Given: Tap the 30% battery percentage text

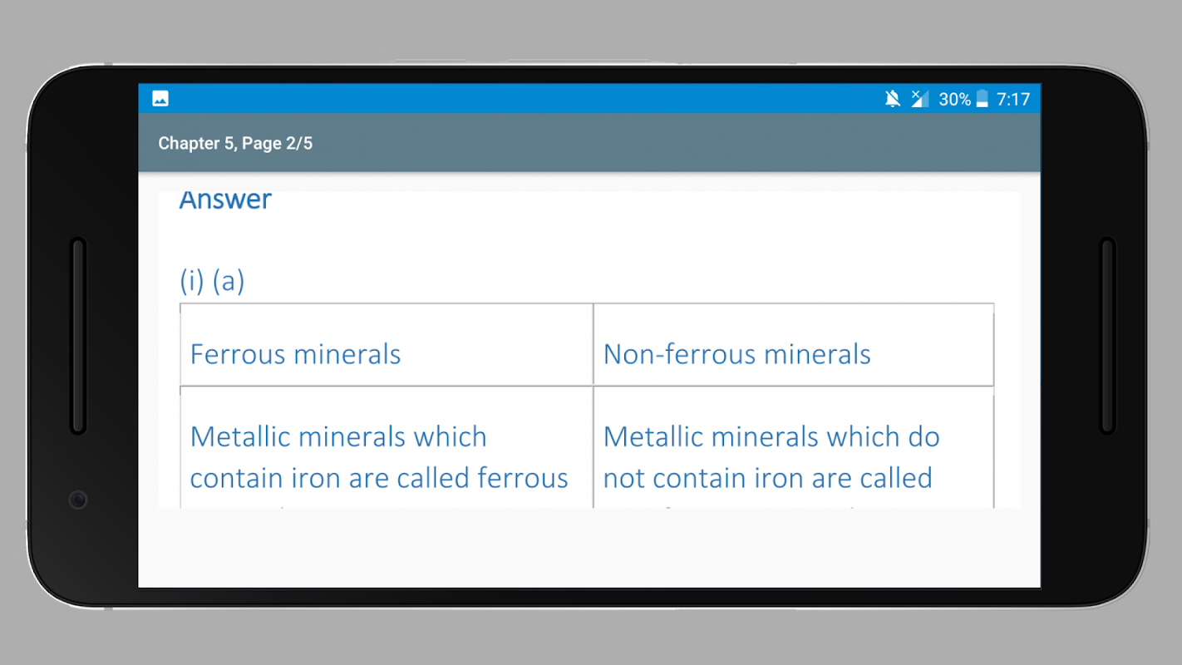Looking at the screenshot, I should pos(954,99).
